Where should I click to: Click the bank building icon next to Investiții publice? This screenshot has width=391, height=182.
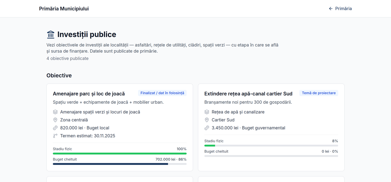tap(51, 34)
